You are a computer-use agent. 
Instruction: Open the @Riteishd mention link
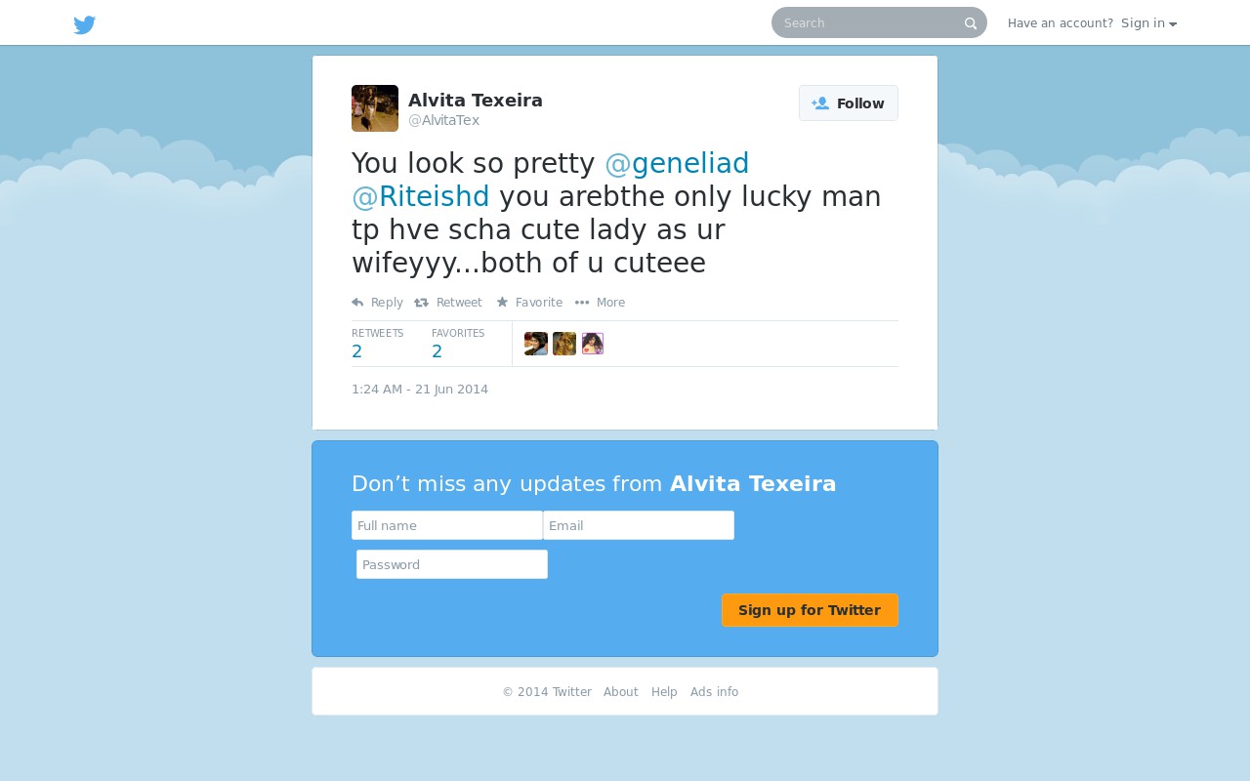[x=421, y=196]
